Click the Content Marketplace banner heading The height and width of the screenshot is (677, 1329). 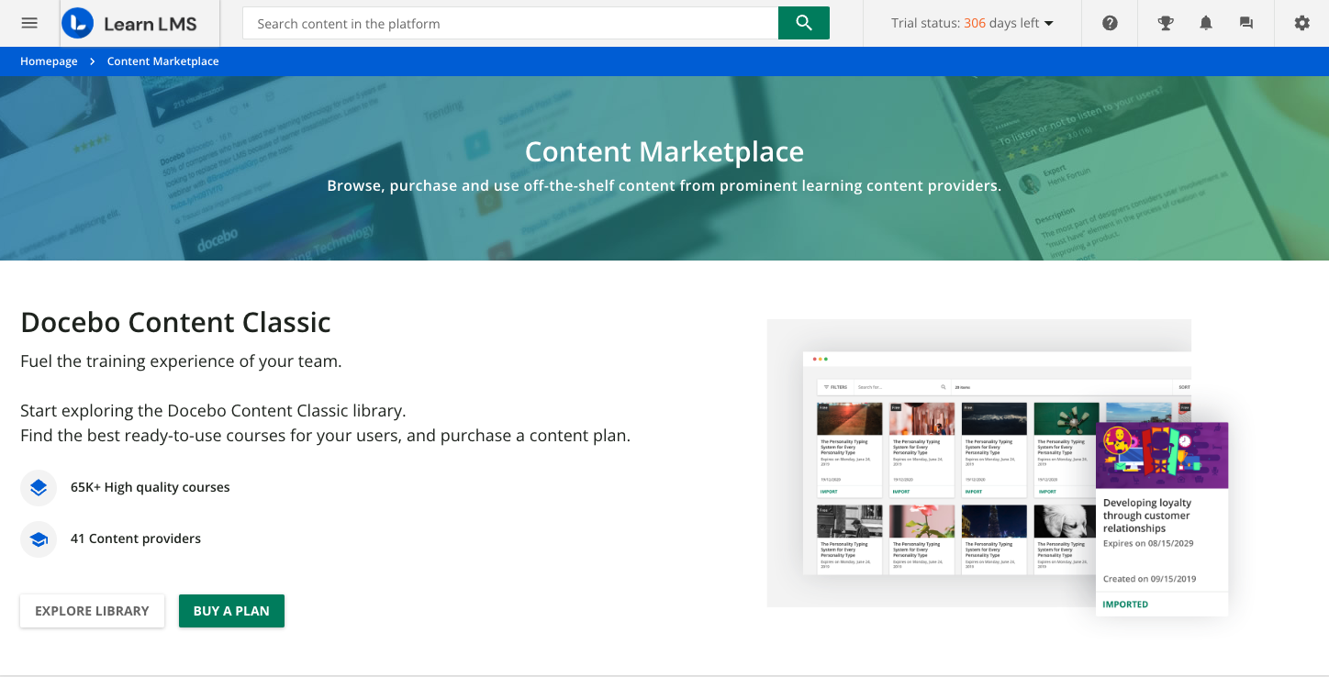tap(664, 150)
